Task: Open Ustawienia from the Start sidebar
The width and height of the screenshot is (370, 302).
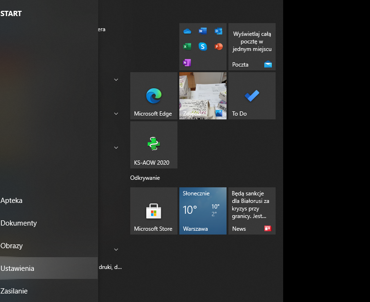Action: click(49, 268)
